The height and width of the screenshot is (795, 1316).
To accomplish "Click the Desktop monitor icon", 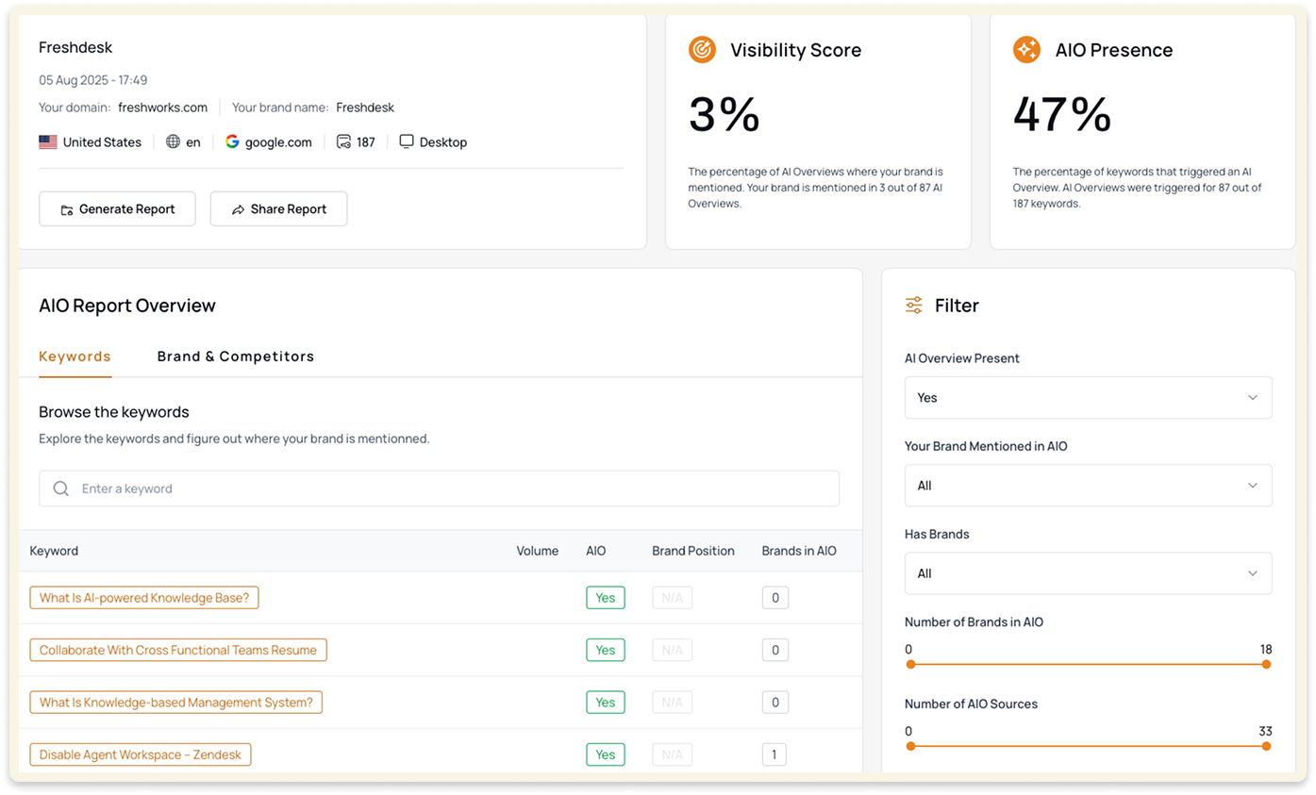I will 407,142.
